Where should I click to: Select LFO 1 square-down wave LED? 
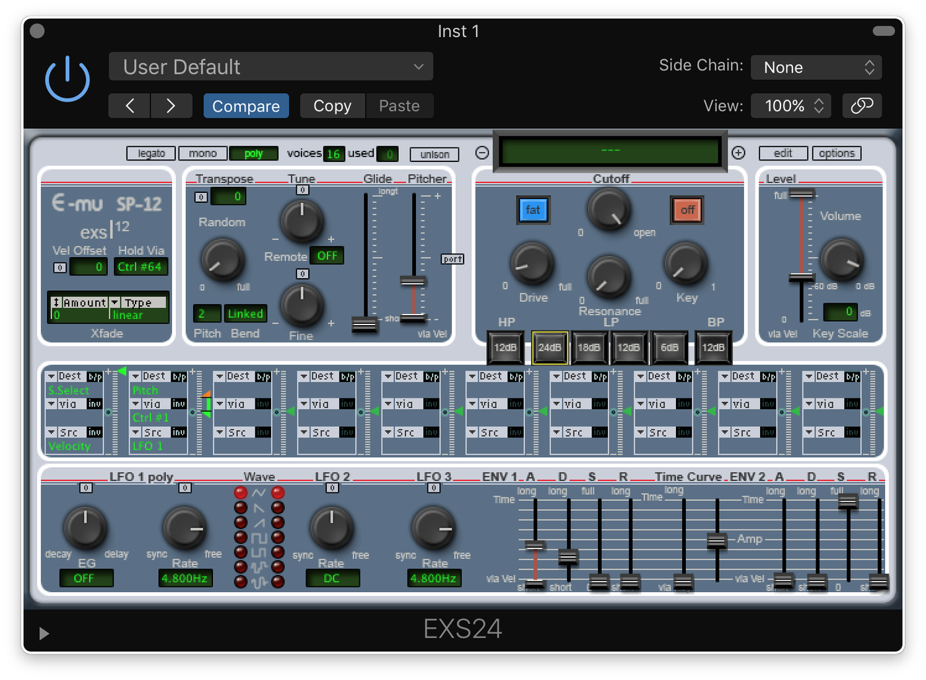coord(241,552)
